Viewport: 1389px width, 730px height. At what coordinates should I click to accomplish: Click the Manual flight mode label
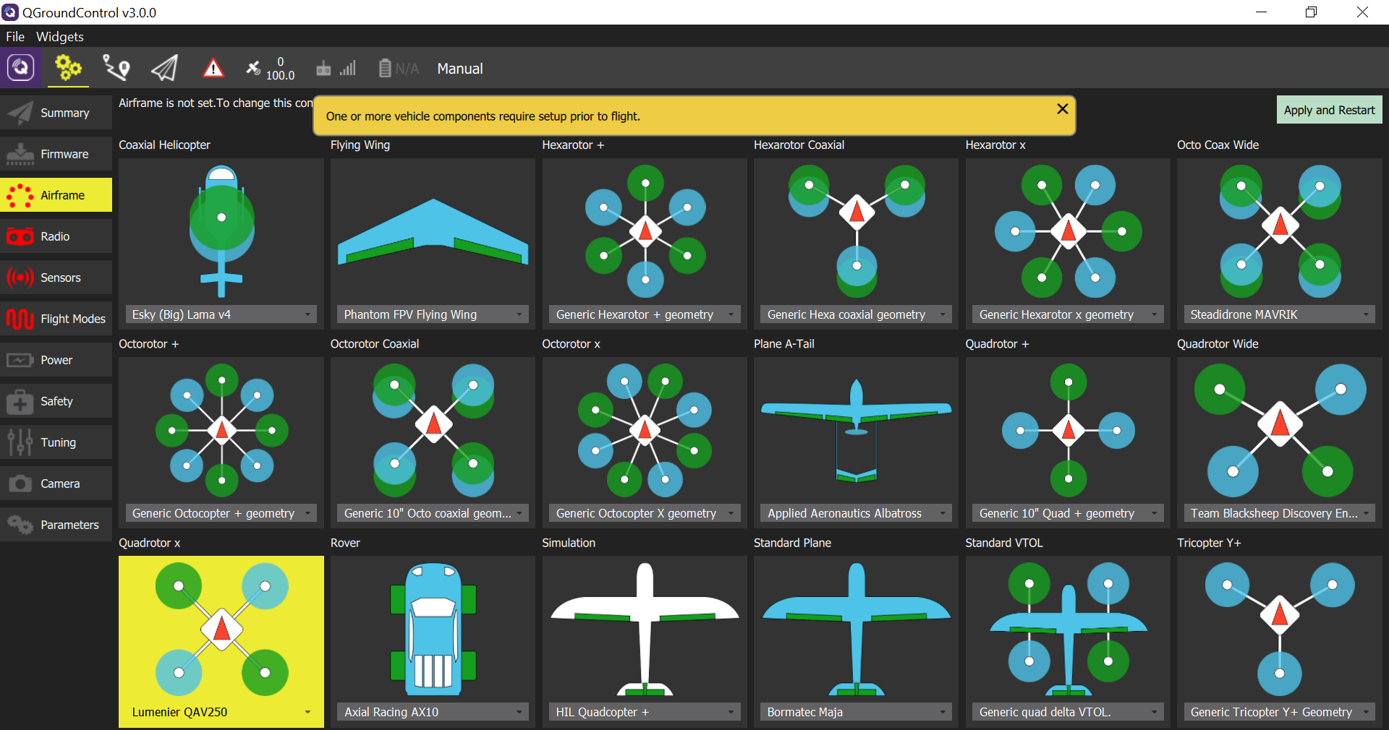[x=459, y=69]
